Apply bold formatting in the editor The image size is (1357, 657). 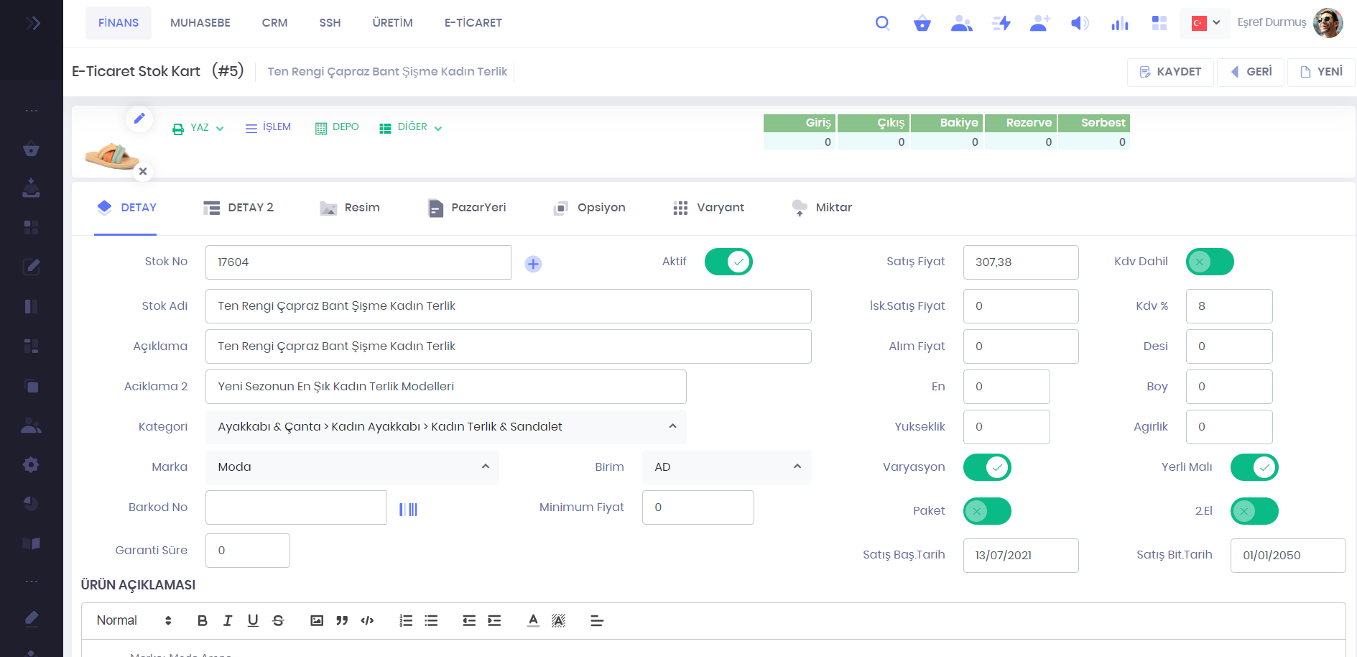point(202,620)
